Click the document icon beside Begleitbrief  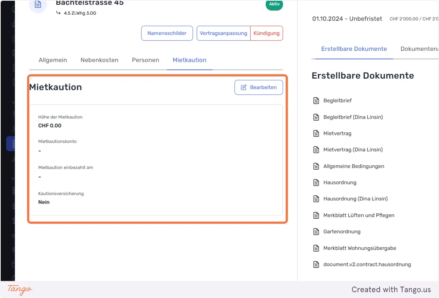pos(316,101)
